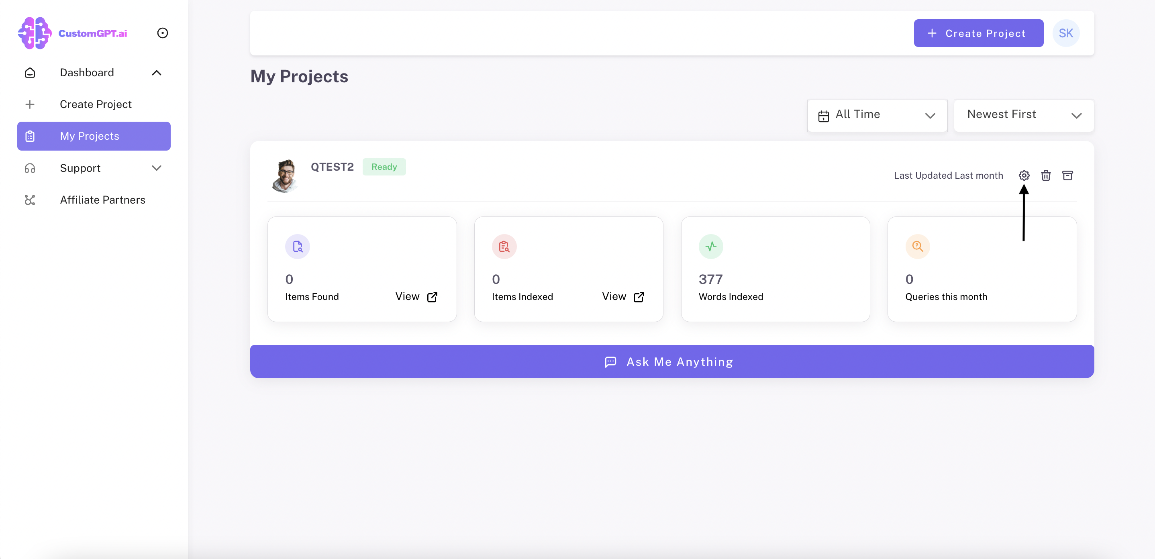Open the SK user avatar menu

pyautogui.click(x=1065, y=33)
